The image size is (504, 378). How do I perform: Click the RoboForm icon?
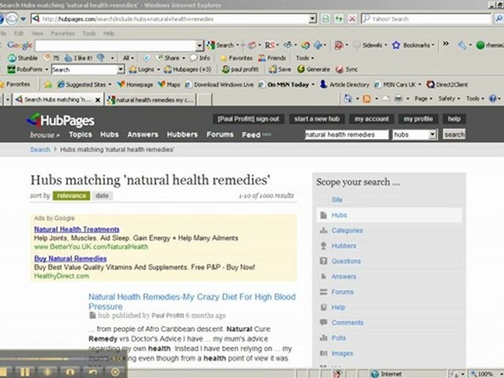click(x=11, y=69)
